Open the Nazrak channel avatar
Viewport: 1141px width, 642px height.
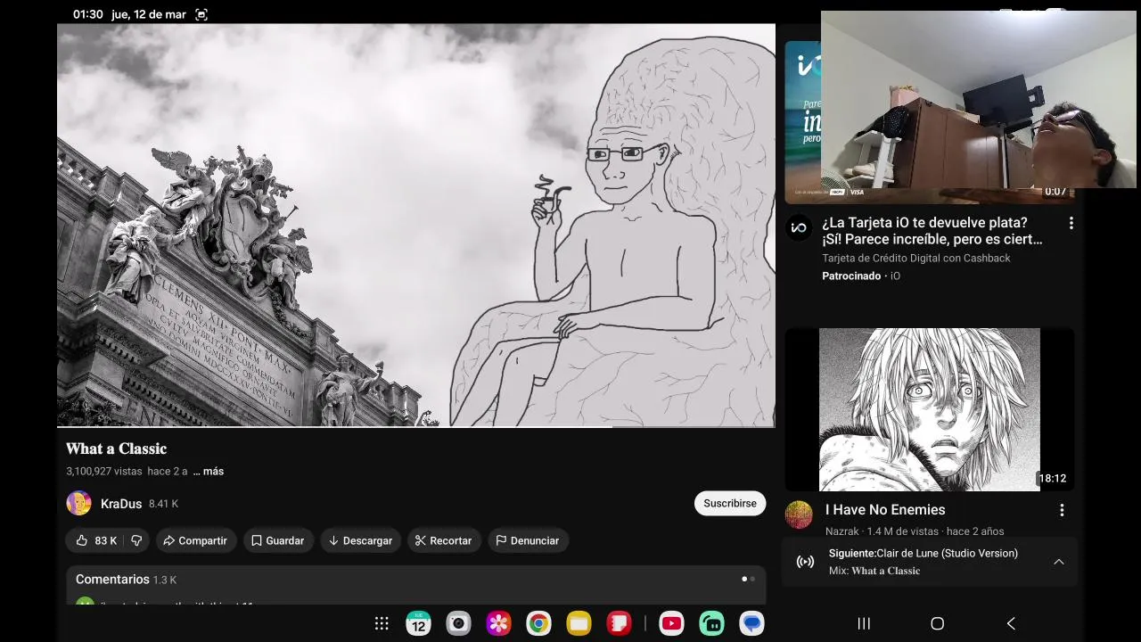pyautogui.click(x=799, y=514)
